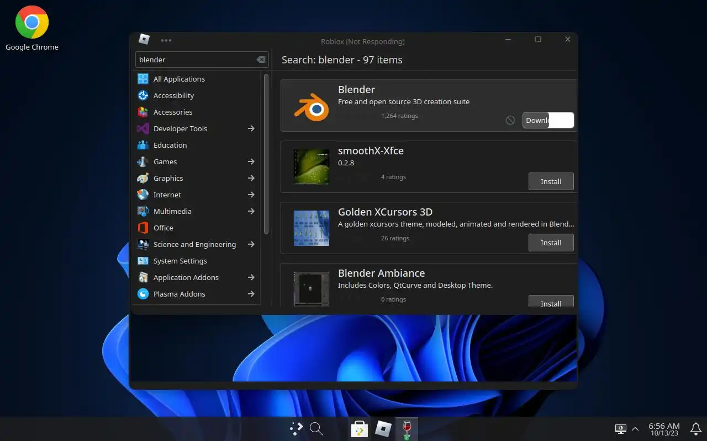
Task: Open Google Chrome desktop shortcut
Action: pyautogui.click(x=31, y=28)
